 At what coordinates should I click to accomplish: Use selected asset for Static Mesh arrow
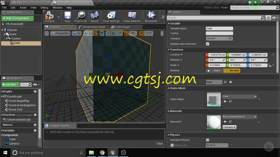[x=225, y=101]
